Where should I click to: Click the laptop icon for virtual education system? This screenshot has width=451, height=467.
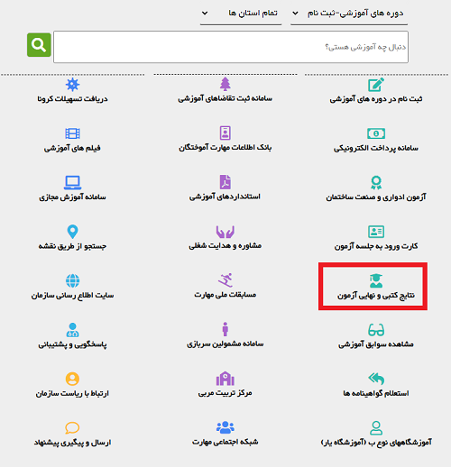pos(72,182)
